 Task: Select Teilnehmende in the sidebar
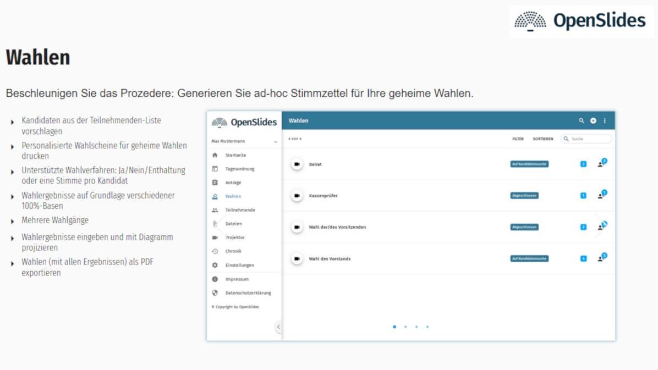tap(240, 210)
